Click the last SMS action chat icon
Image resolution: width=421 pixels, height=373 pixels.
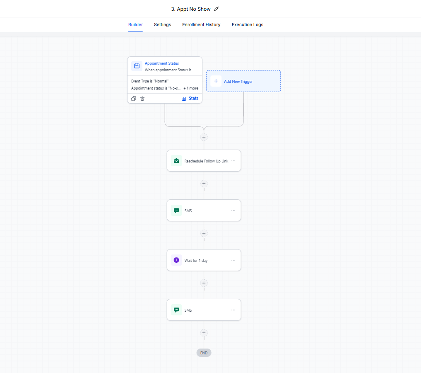(176, 310)
